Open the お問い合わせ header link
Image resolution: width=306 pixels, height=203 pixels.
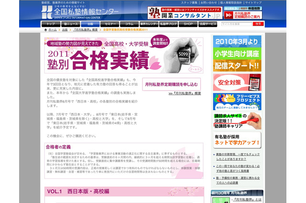coord(208,3)
